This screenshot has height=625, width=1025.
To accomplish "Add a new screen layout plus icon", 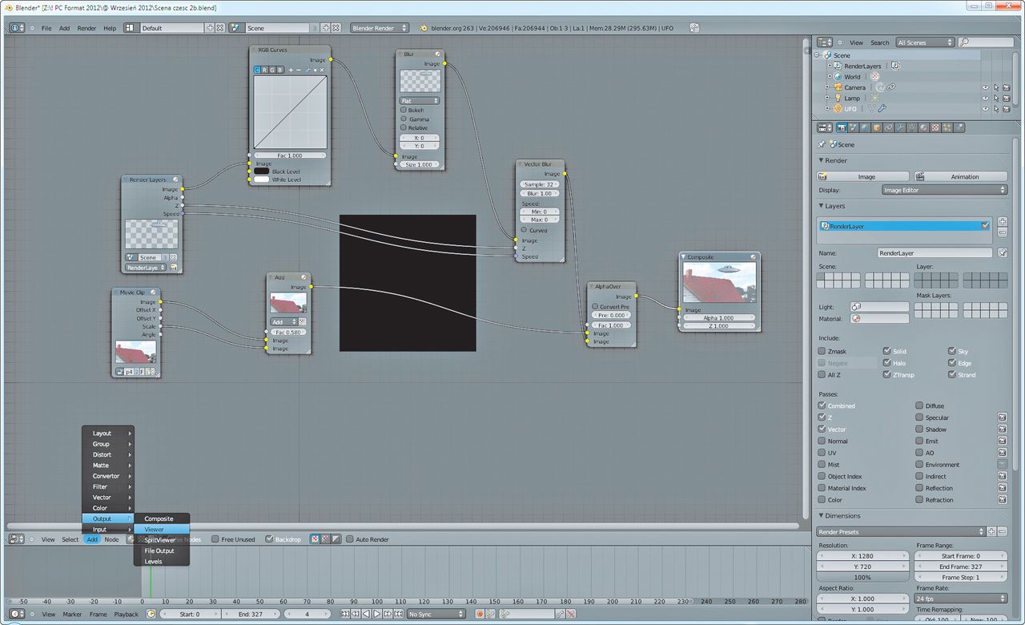I will [210, 28].
